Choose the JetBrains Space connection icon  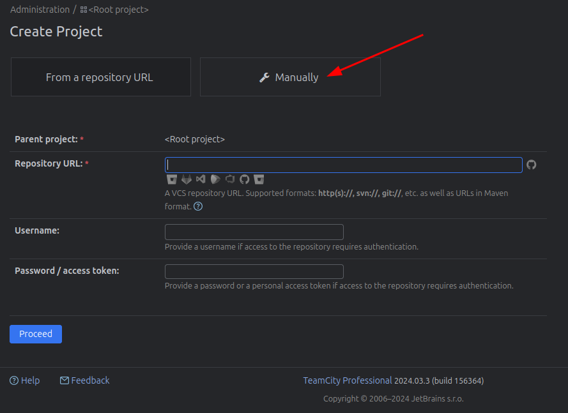[215, 179]
